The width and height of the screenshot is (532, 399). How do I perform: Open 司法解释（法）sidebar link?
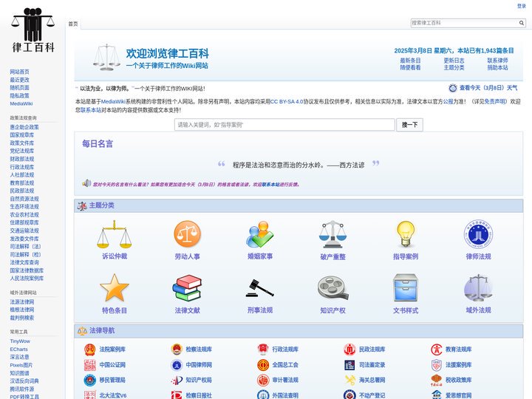[25, 246]
